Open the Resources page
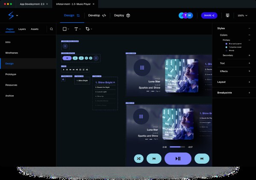 point(28,85)
